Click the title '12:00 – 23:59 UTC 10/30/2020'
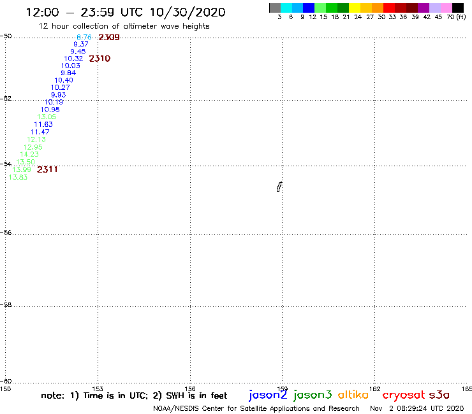 [126, 12]
